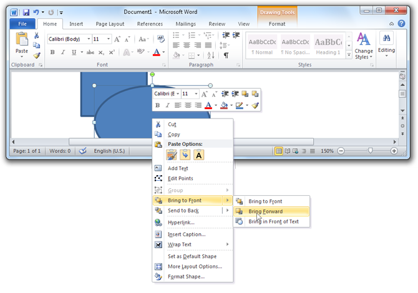418x293 pixels.
Task: Click the 150% zoom level indicator
Action: point(327,151)
